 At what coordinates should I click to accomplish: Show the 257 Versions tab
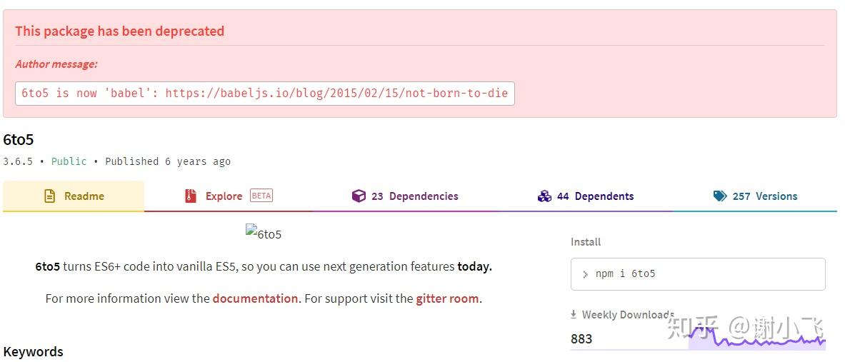764,196
